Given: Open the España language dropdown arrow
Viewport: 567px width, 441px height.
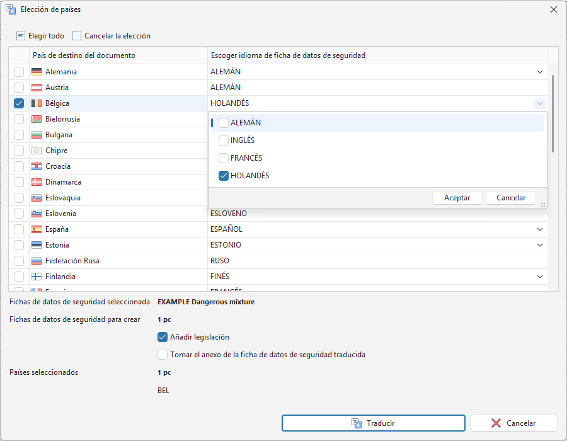Looking at the screenshot, I should click(539, 229).
